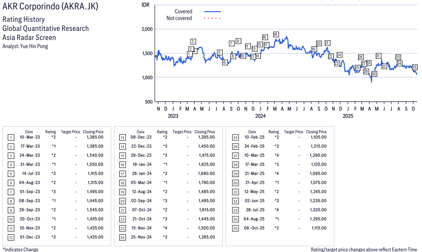
Task: Select chart marker 3 on the price line
Action: point(193,41)
